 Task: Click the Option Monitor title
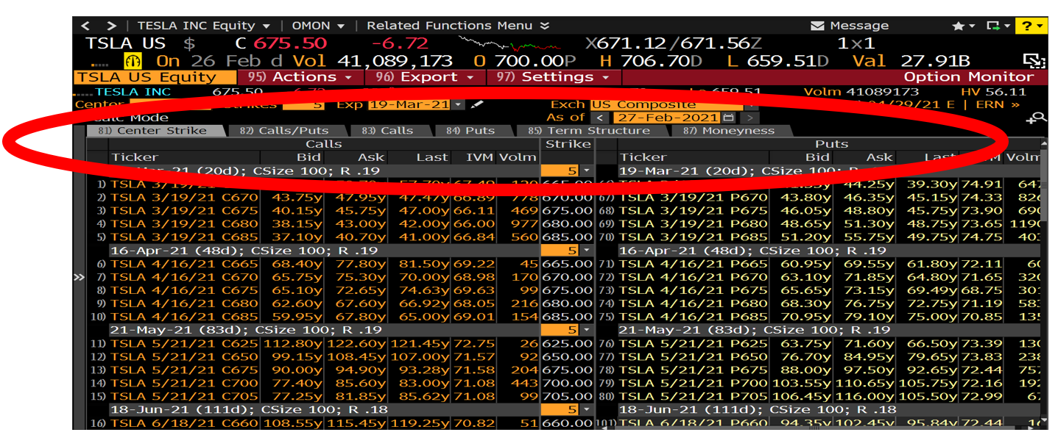[x=968, y=77]
